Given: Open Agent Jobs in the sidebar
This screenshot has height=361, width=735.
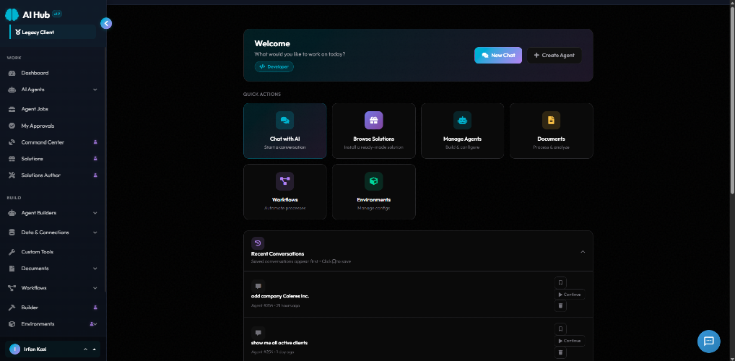Looking at the screenshot, I should [53, 109].
